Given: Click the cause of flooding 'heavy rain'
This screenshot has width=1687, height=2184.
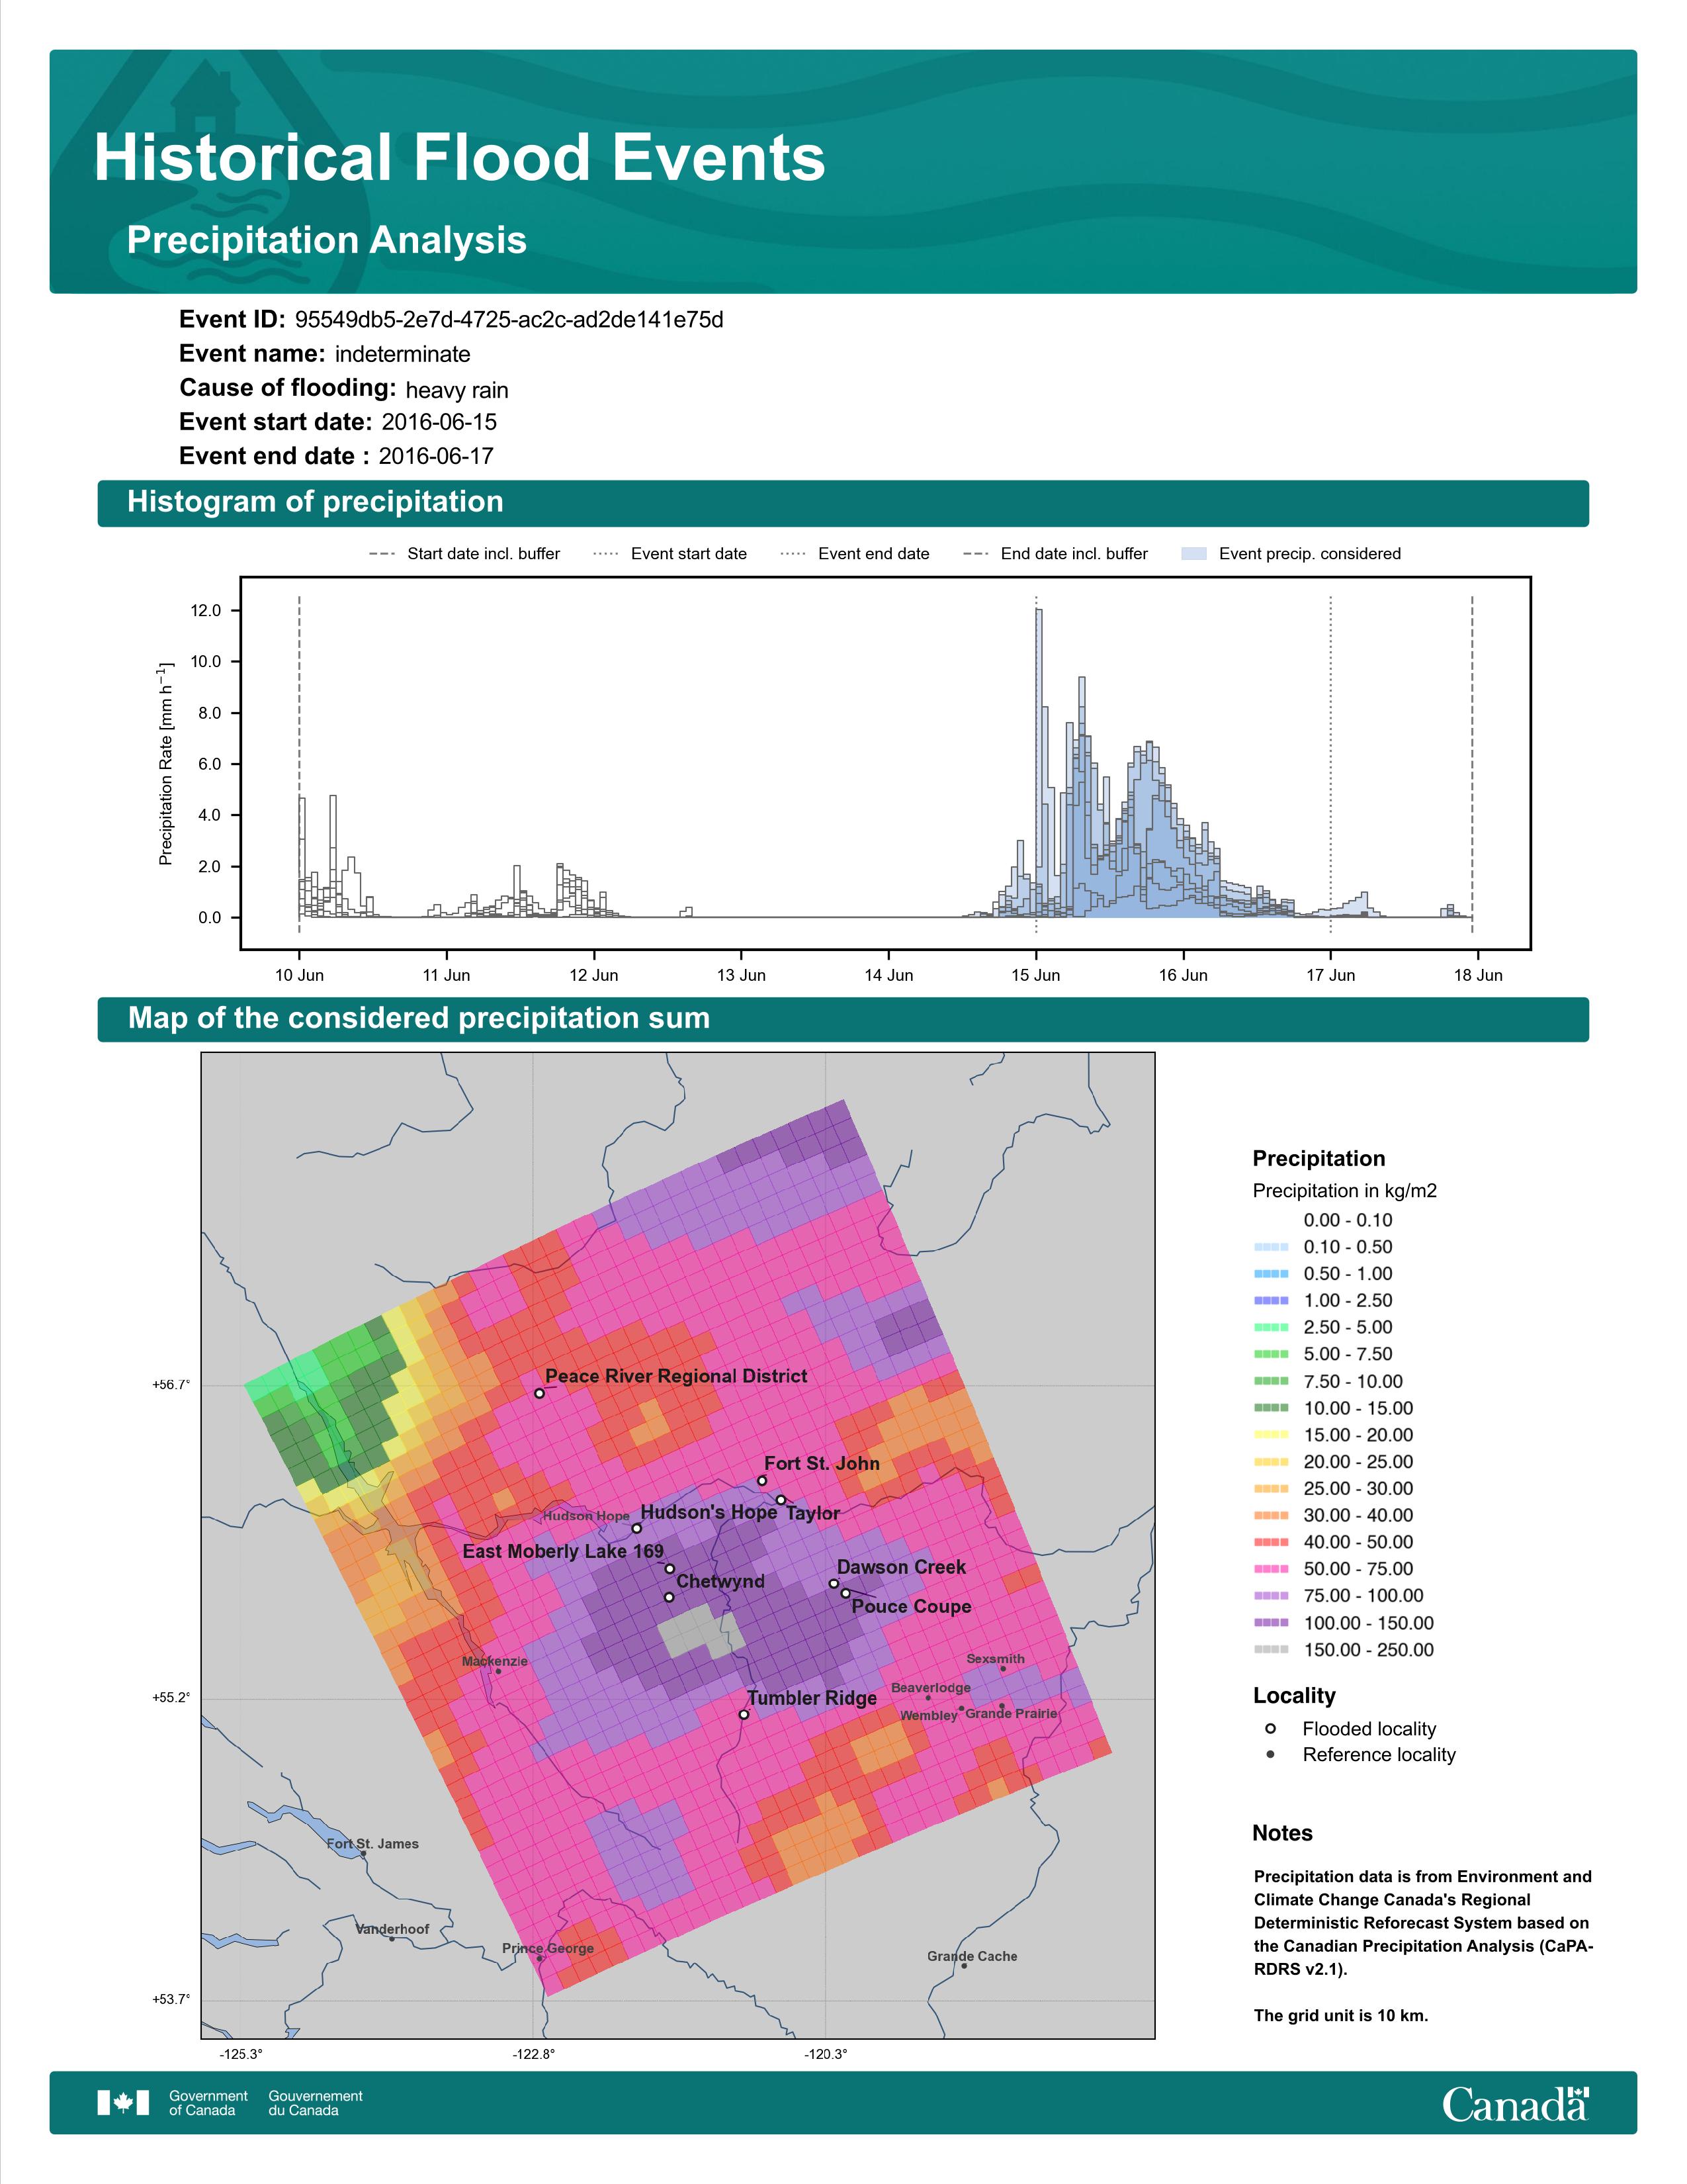Looking at the screenshot, I should click(456, 390).
